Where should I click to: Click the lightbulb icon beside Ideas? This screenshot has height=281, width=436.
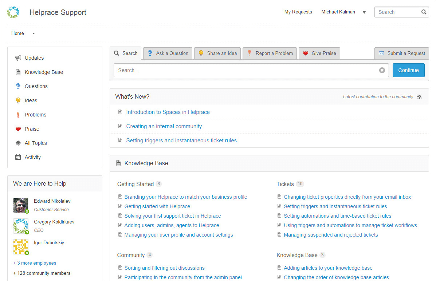pyautogui.click(x=18, y=100)
